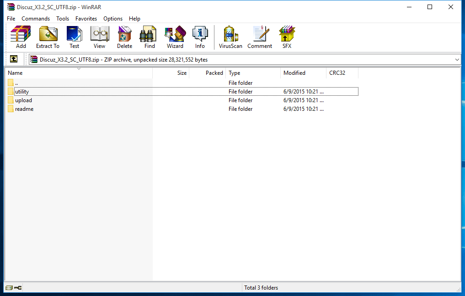Select the upload folder name
This screenshot has width=465, height=296.
click(23, 100)
